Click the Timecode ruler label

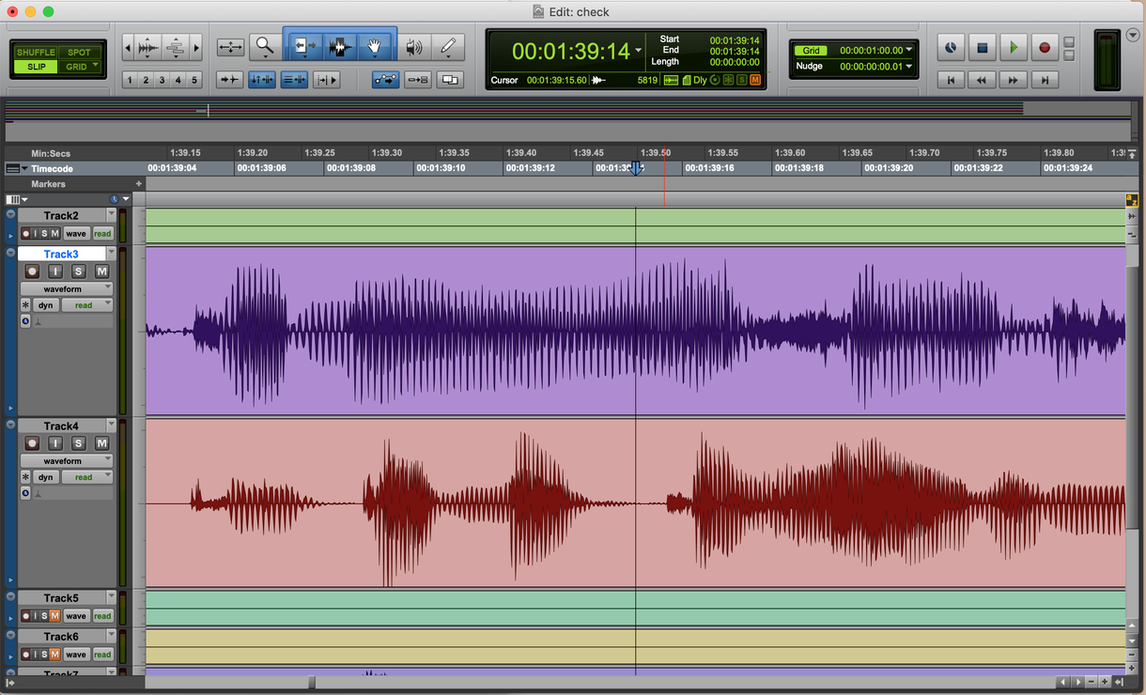click(x=52, y=169)
